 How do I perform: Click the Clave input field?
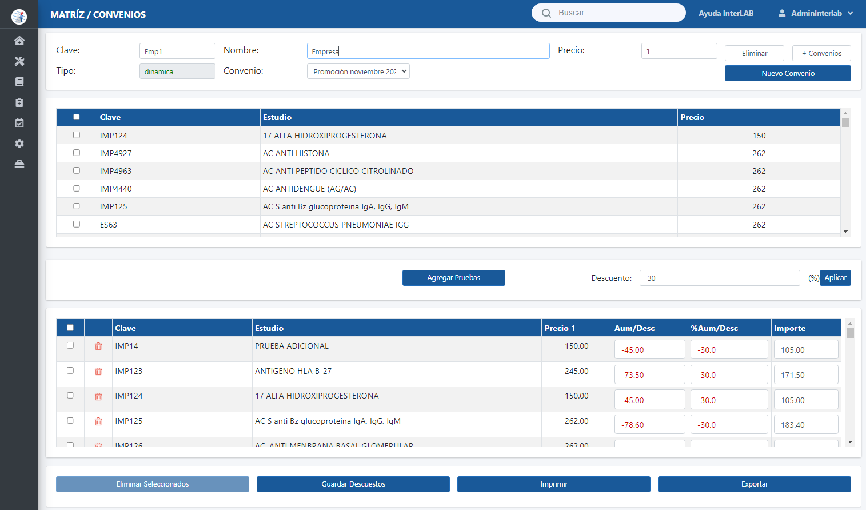(x=177, y=51)
